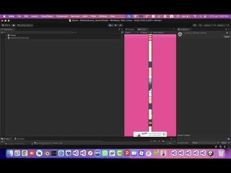Open the AssetBundle name dropdown
The image size is (231, 173).
(x=206, y=143)
